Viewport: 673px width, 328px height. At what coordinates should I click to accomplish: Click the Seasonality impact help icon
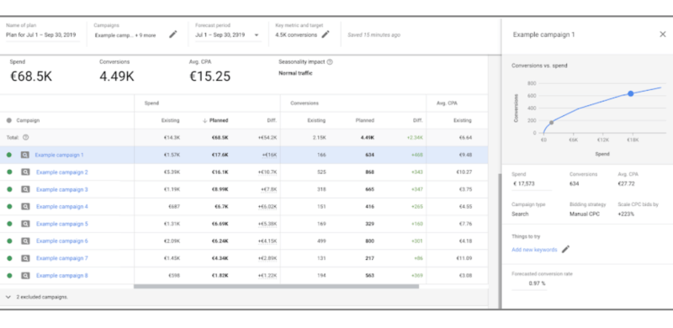(330, 62)
